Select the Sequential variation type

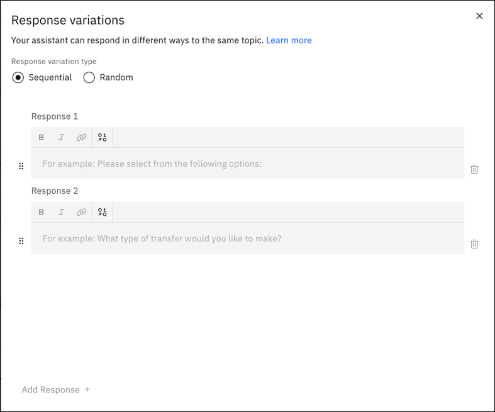click(x=18, y=78)
